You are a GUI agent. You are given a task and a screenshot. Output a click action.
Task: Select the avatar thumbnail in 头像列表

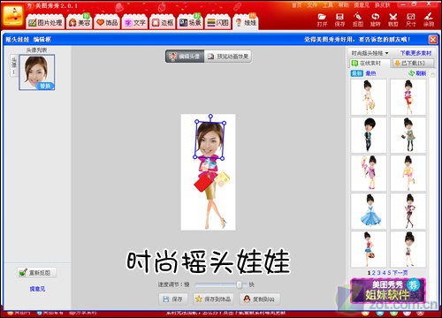click(x=36, y=72)
